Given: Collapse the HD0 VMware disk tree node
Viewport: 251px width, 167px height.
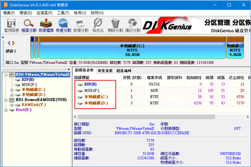Looking at the screenshot, I should 6,75.
